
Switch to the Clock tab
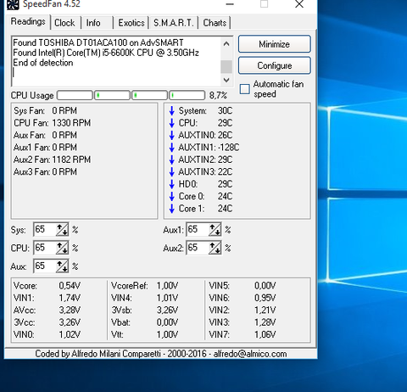pyautogui.click(x=64, y=23)
